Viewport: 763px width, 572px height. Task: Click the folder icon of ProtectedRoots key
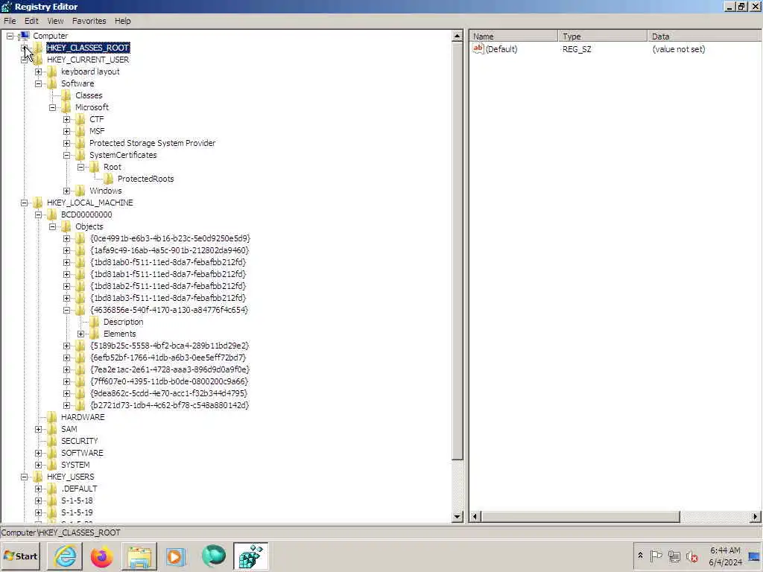click(109, 179)
